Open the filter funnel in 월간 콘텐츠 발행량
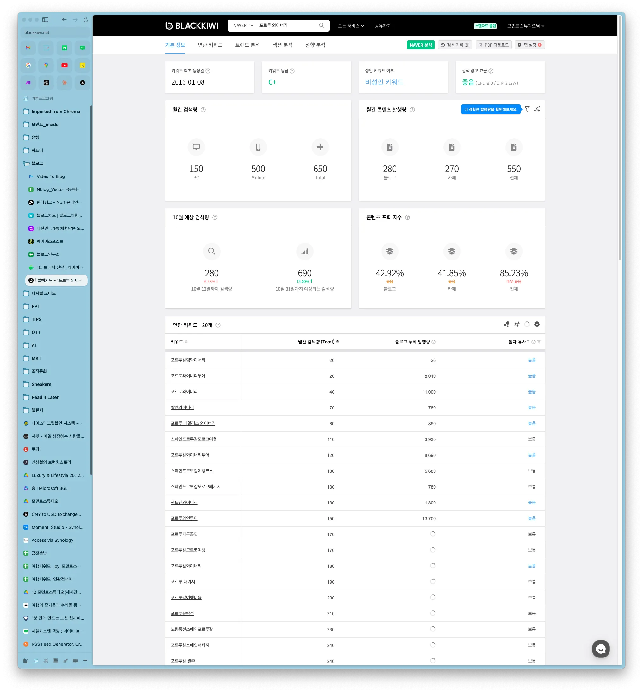The height and width of the screenshot is (692, 643). [527, 109]
